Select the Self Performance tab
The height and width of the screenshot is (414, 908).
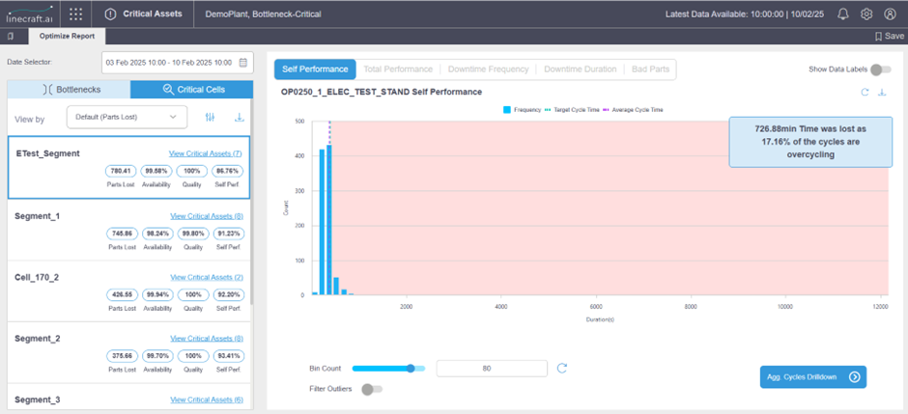(x=315, y=69)
